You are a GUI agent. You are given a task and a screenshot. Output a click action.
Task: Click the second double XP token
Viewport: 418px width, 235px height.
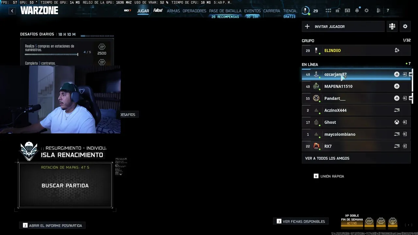point(381,222)
